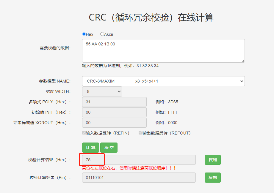Image resolution: width=274 pixels, height=193 pixels.
Task: Click inside the data input textarea
Action: [163, 50]
